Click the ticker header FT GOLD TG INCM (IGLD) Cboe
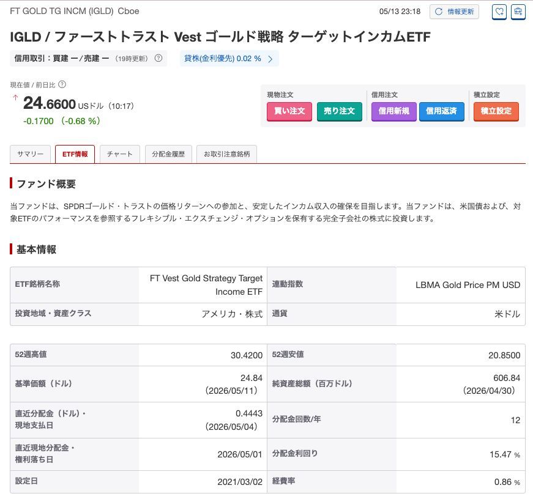The height and width of the screenshot is (499, 533). click(75, 11)
